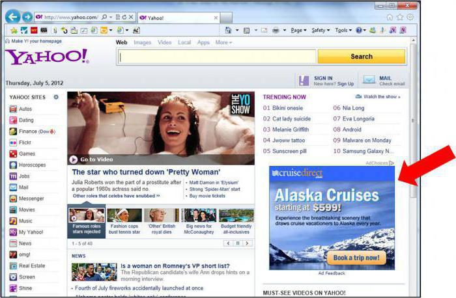Image resolution: width=456 pixels, height=298 pixels.
Task: Switch to the Images search tab
Action: (x=142, y=42)
